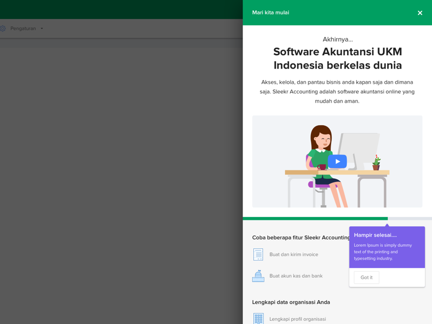Open the Pengaturan menu label

(23, 29)
